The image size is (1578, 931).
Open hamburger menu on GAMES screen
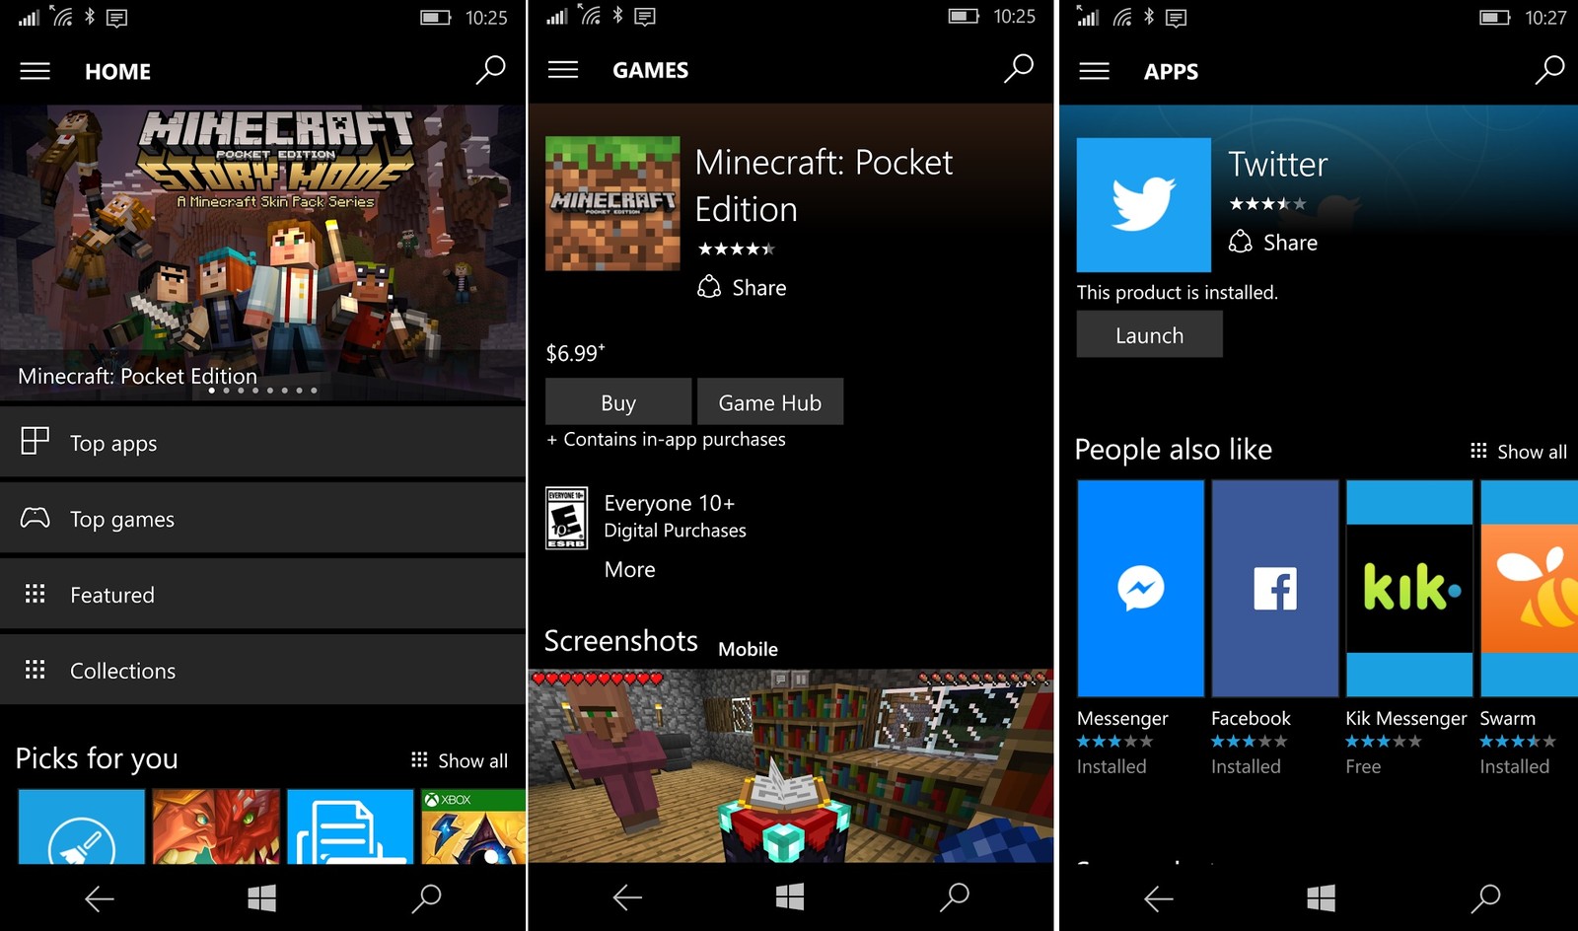pos(563,69)
